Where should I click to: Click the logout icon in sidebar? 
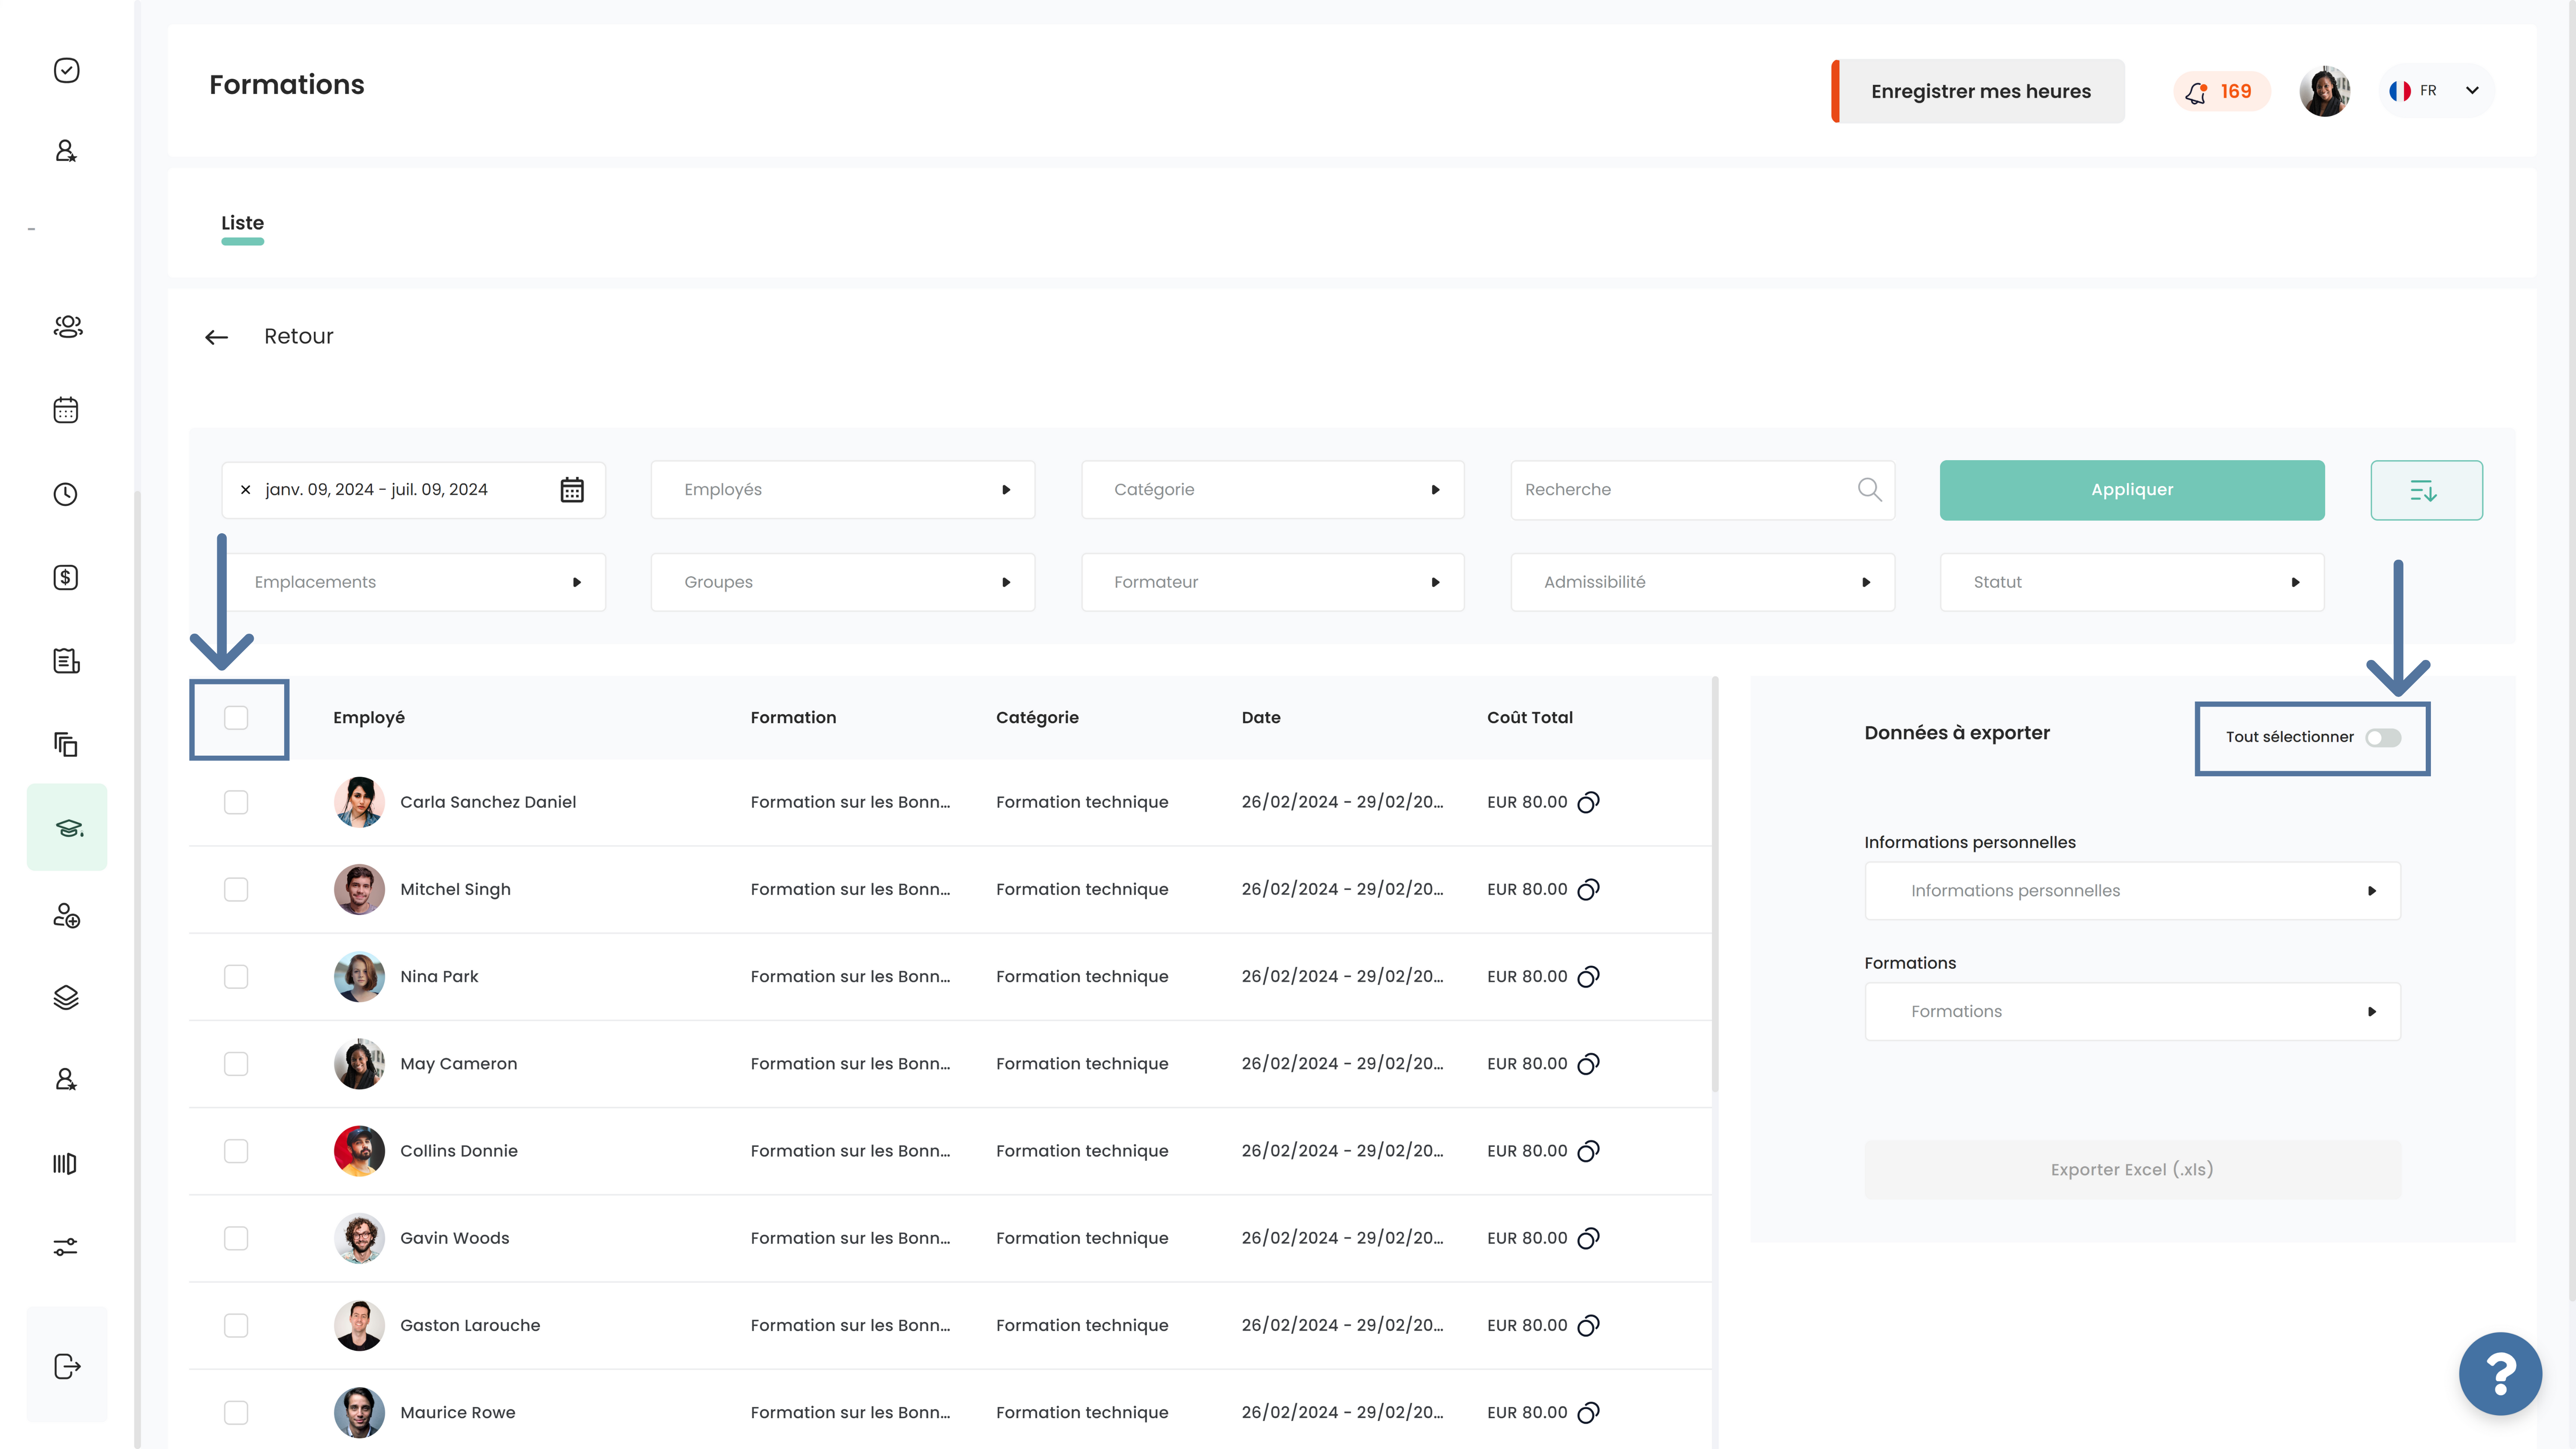[66, 1366]
